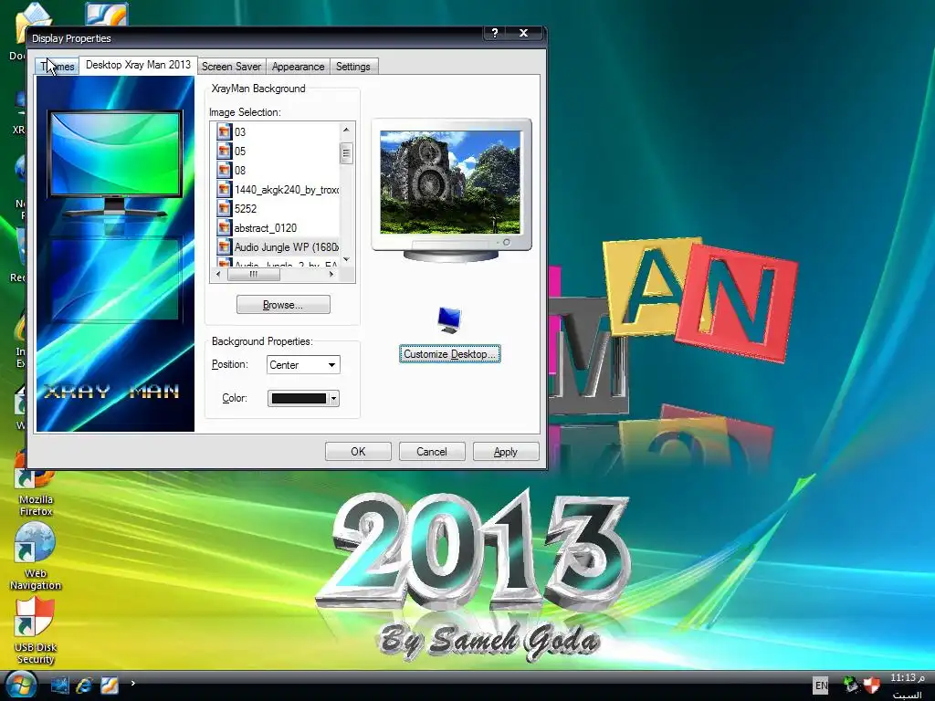Select wallpaper '03' in the image list

(240, 131)
